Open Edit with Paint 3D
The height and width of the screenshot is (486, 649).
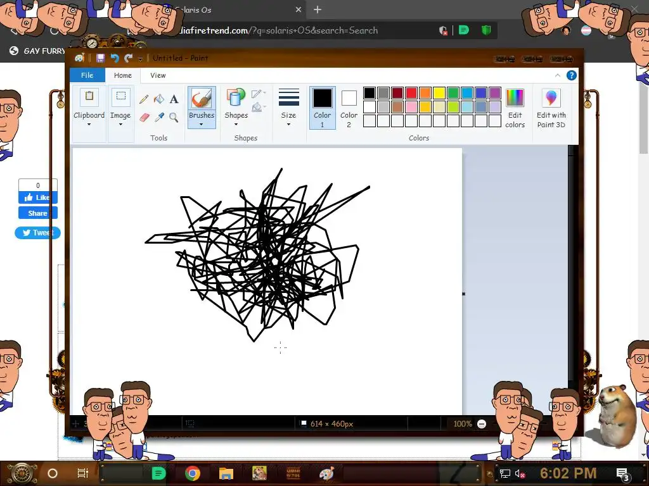(551, 108)
